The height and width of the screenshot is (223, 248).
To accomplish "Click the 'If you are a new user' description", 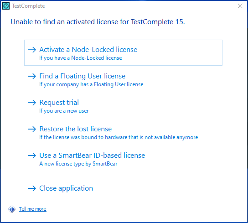I will (x=64, y=111).
